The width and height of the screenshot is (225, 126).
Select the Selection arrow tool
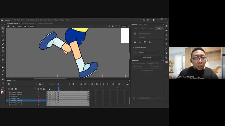point(3,28)
